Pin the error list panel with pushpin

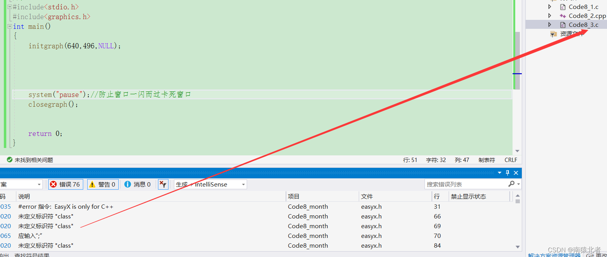click(x=507, y=173)
